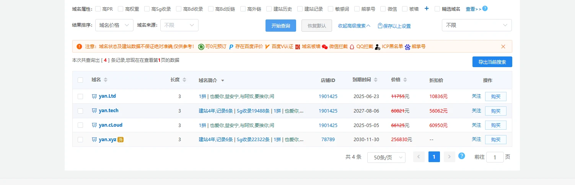Sort by 到期时间 column arrows
Viewport: 575px width, 185px height.
coord(375,80)
